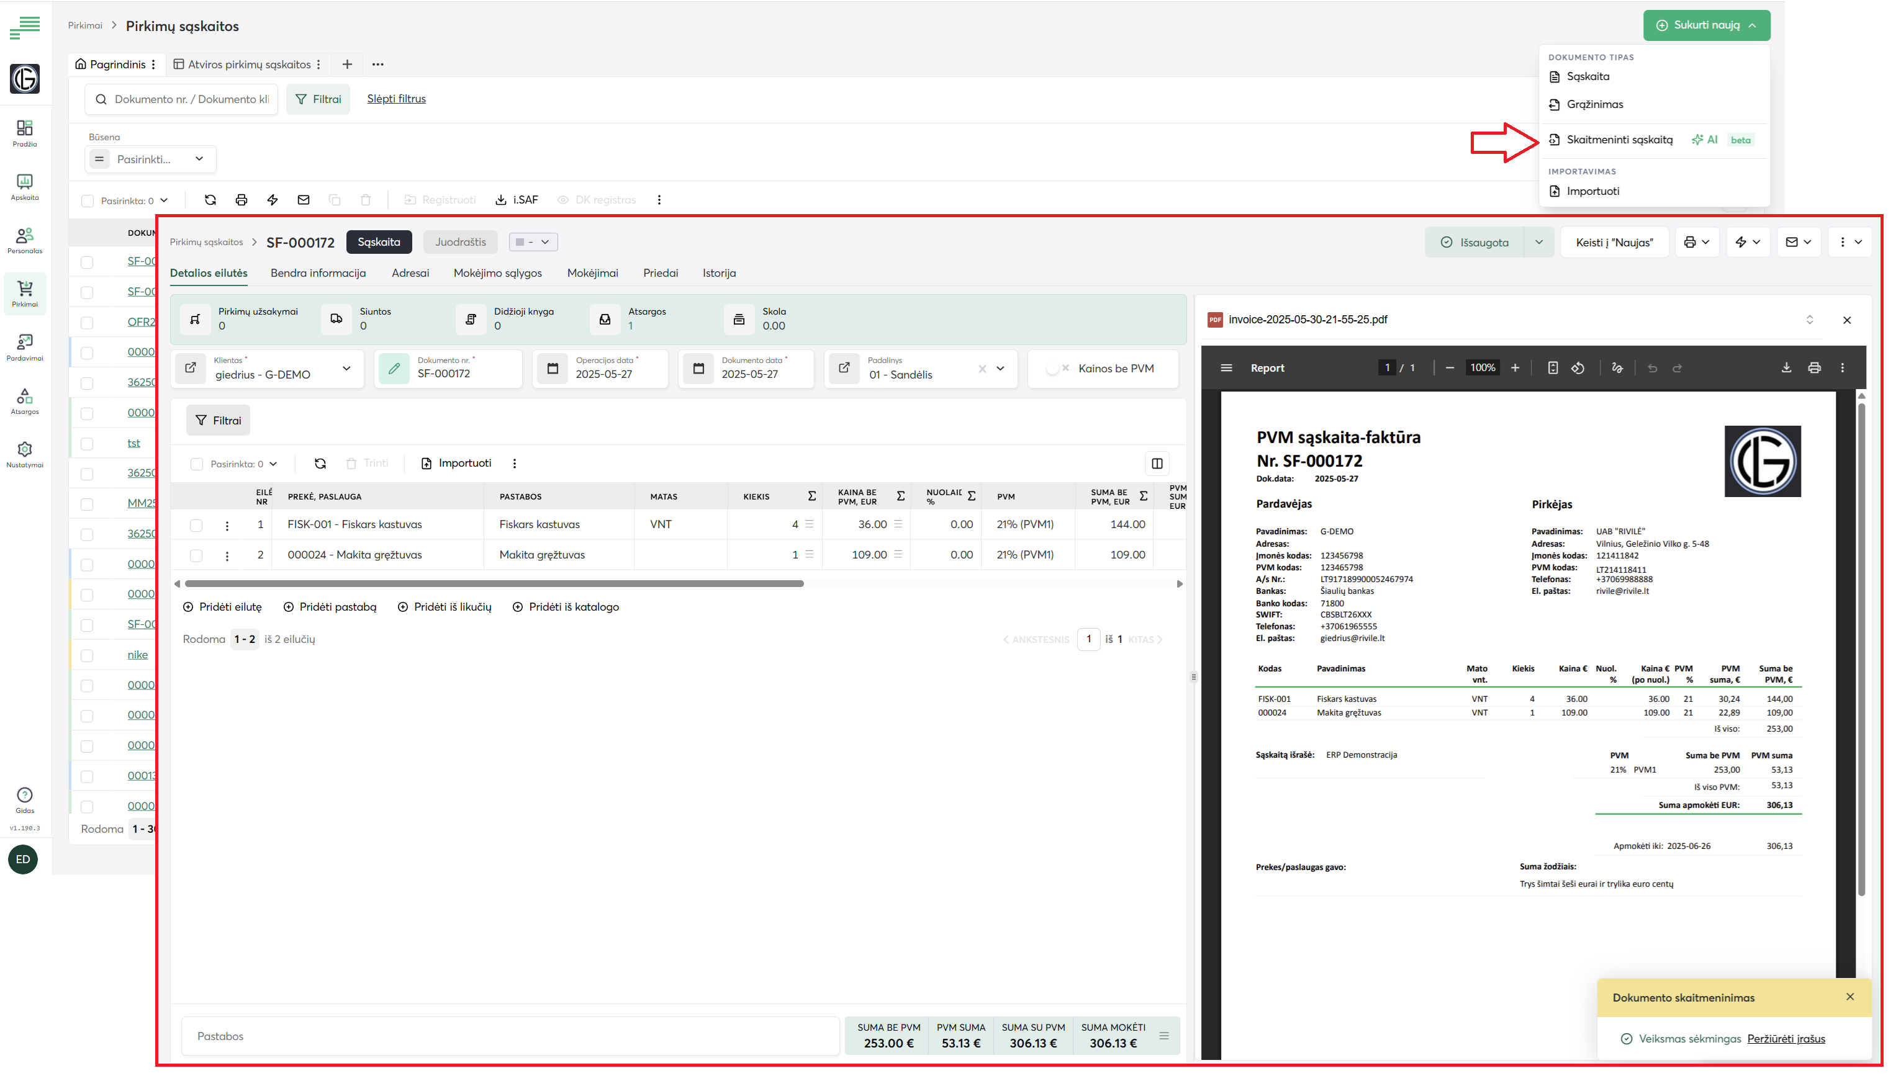The height and width of the screenshot is (1081, 1901).
Task: Open Atsargos in the left sidebar
Action: (x=24, y=401)
